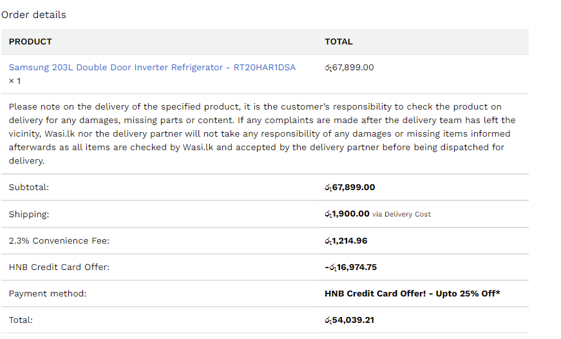The image size is (561, 339).
Task: Select the 'Order details' heading text
Action: click(33, 15)
